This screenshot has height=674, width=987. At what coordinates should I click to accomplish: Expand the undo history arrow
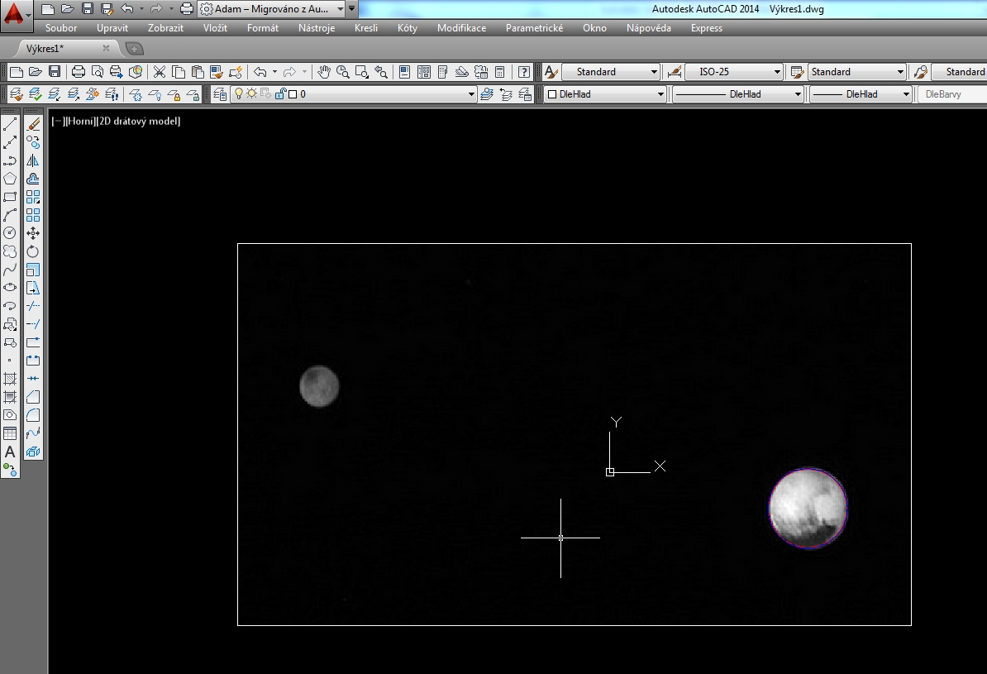click(x=141, y=9)
